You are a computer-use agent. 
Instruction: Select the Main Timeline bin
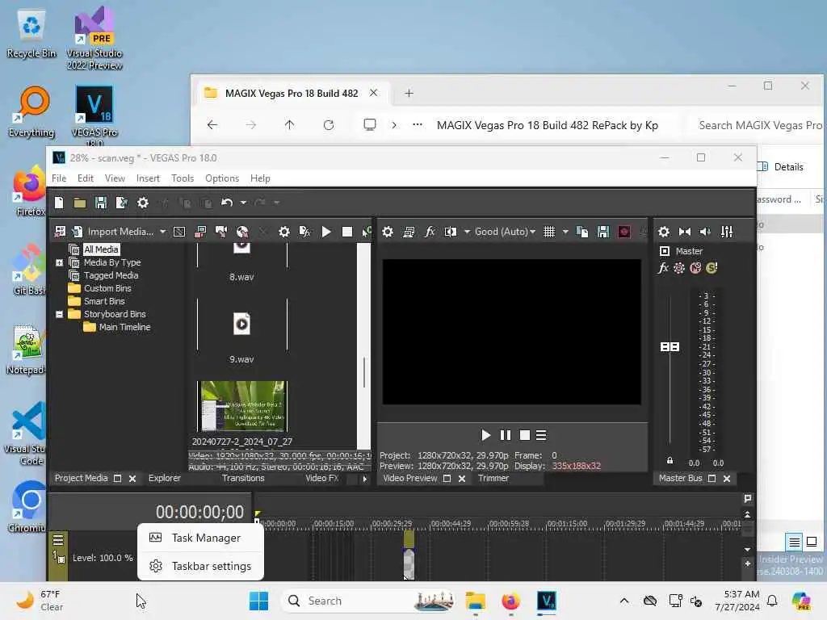[x=124, y=327]
